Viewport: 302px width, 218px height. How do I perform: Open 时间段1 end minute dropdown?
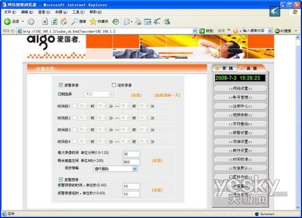tap(144, 106)
